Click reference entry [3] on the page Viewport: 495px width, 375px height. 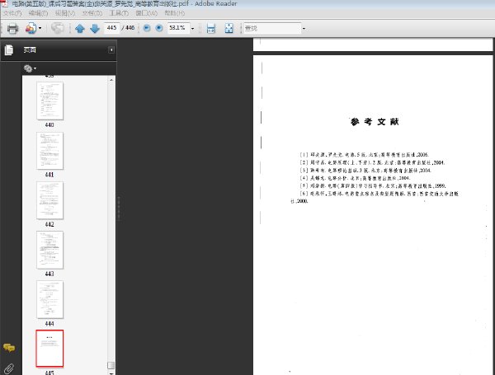365,171
